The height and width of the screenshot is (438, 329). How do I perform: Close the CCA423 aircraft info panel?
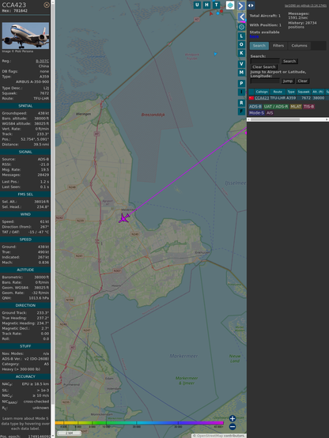pyautogui.click(x=47, y=5)
